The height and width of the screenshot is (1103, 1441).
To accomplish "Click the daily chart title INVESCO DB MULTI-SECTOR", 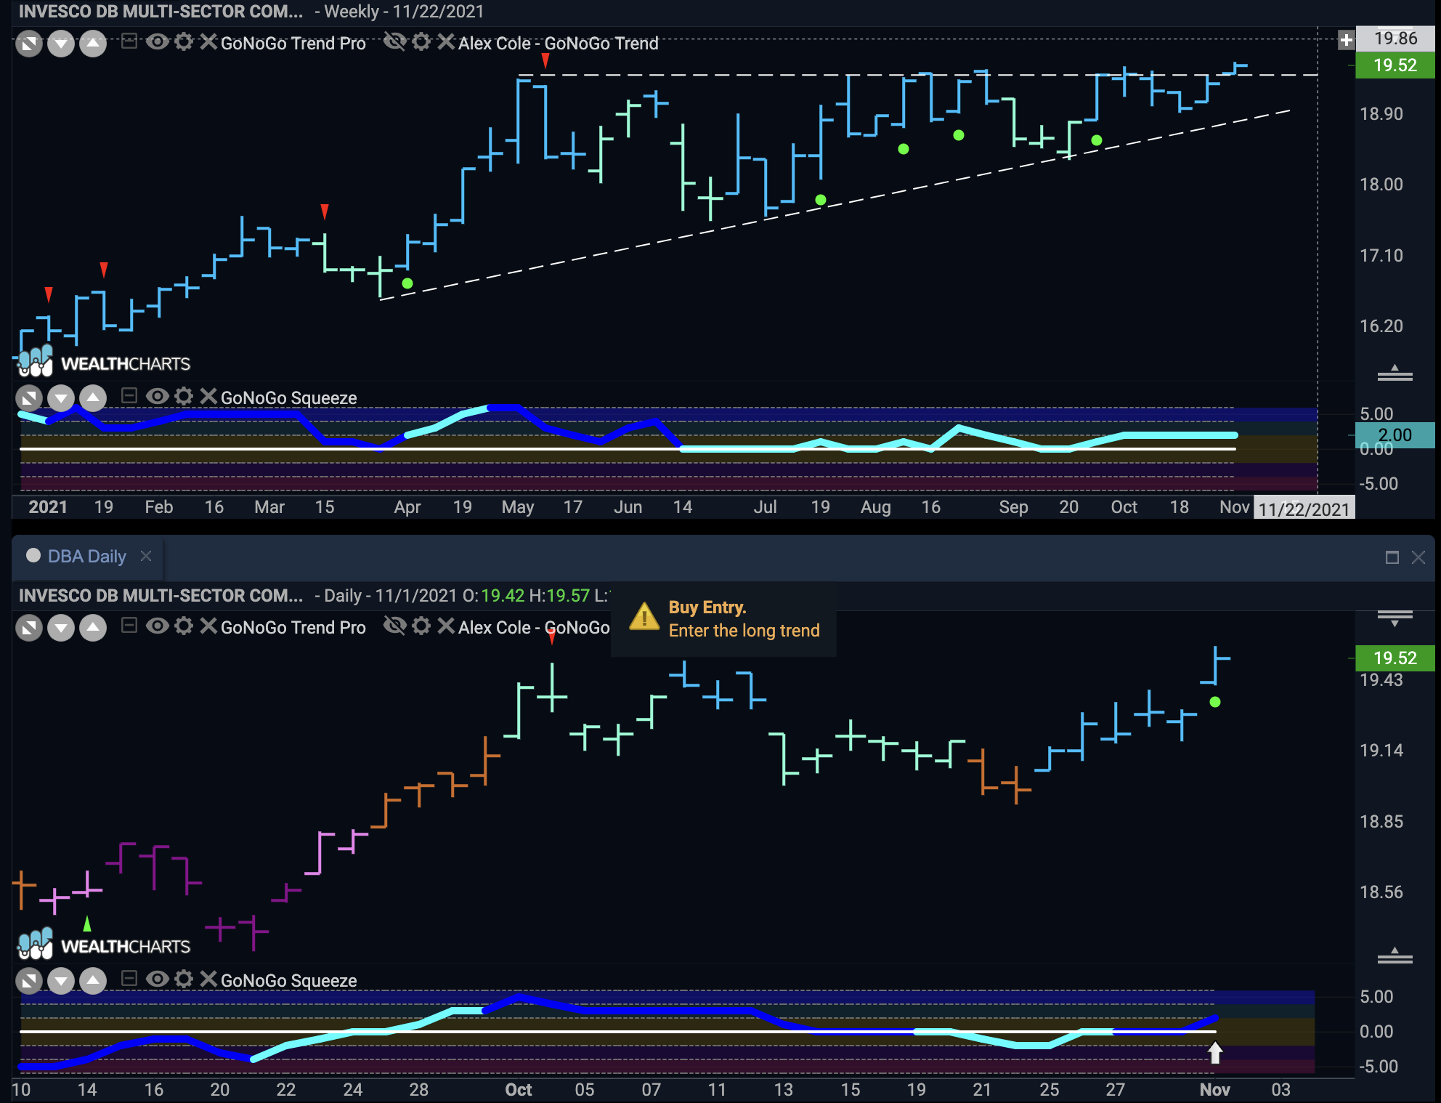I will 161,596.
